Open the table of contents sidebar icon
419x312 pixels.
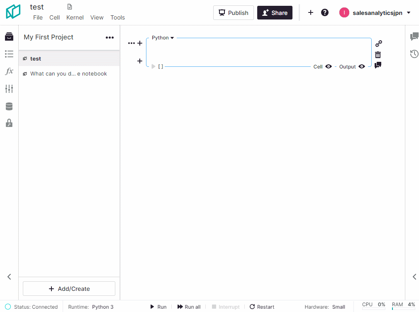click(9, 54)
